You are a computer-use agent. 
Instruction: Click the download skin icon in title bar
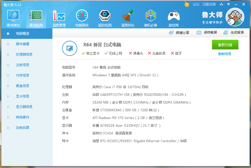[221, 4]
